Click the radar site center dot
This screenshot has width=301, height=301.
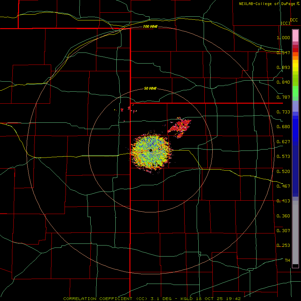coord(151,150)
